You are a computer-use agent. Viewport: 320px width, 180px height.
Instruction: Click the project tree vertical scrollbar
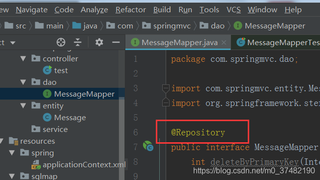[x=121, y=138]
